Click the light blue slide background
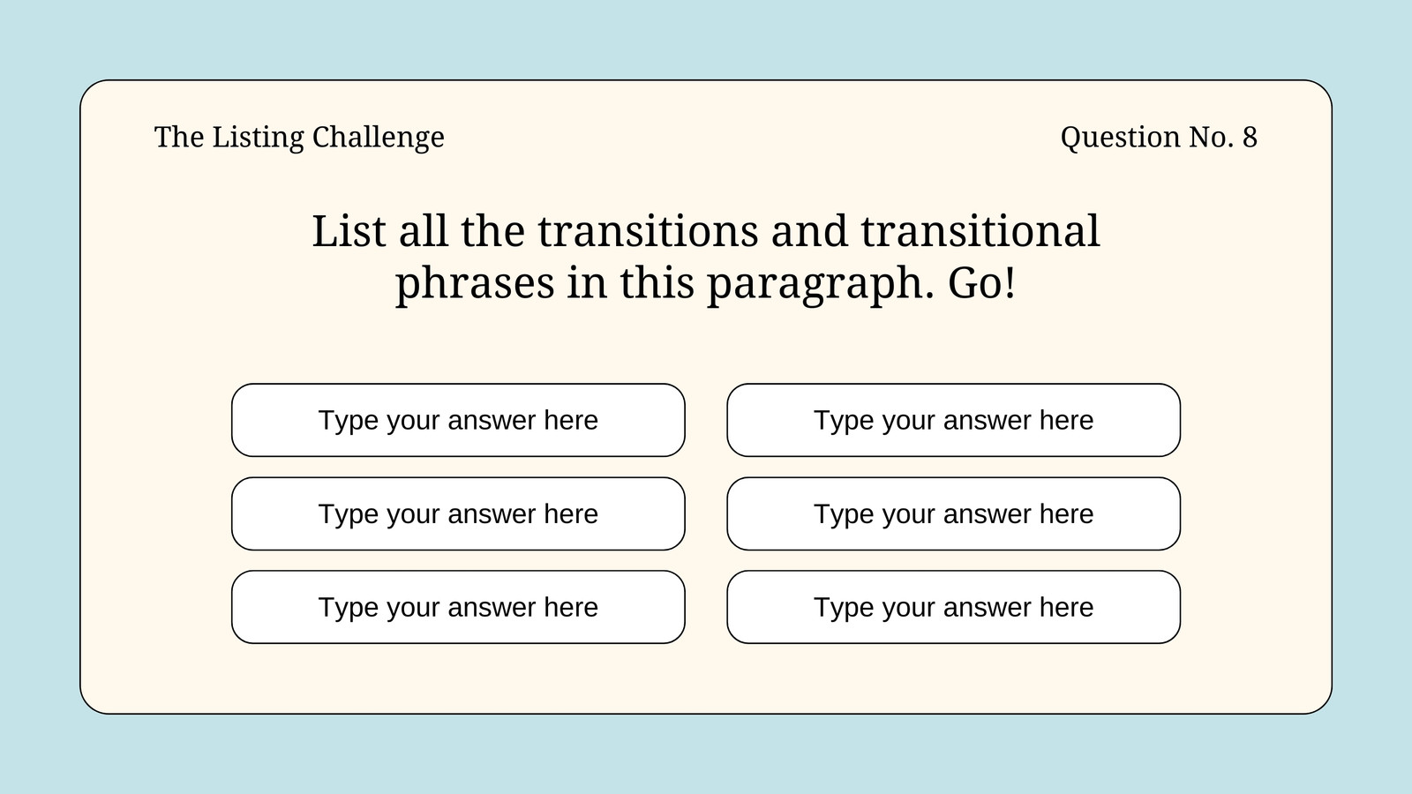The width and height of the screenshot is (1412, 794). coord(706,40)
